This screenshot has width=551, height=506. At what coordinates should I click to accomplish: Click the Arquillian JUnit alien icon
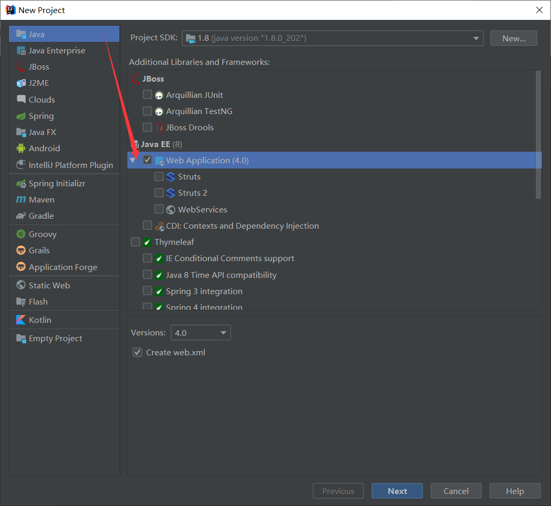click(x=159, y=95)
